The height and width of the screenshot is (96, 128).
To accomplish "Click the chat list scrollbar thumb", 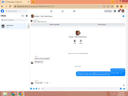I will (x=28, y=26).
